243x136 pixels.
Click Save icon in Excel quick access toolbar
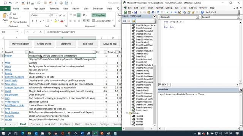point(5,3)
